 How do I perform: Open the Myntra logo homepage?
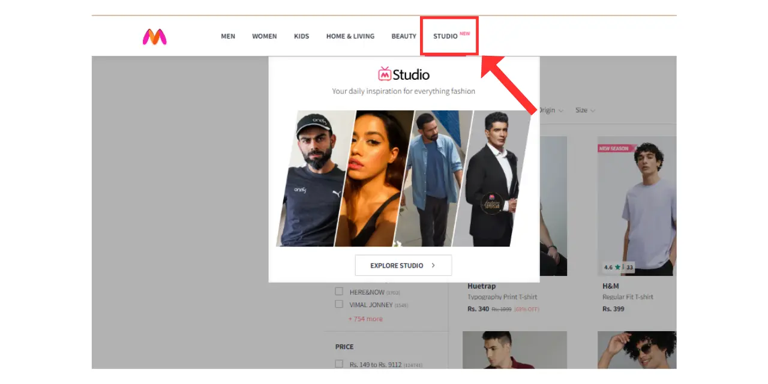pyautogui.click(x=155, y=37)
